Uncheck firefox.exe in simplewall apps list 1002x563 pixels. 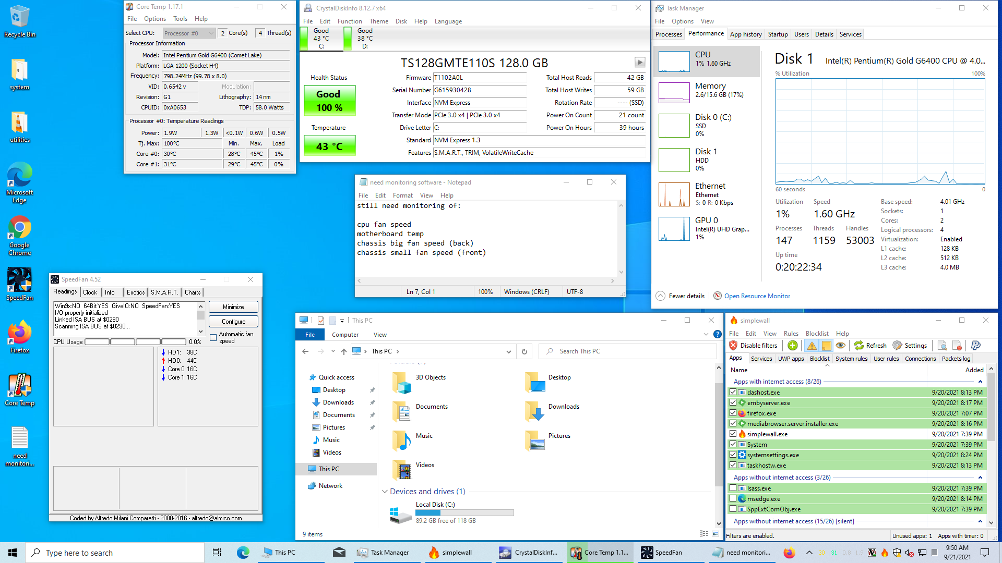[733, 413]
